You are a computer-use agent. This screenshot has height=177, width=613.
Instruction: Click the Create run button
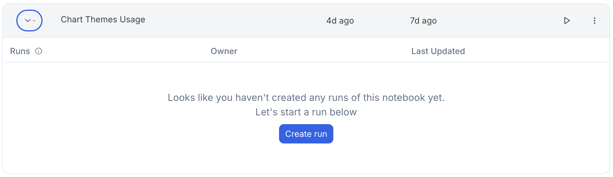coord(306,134)
